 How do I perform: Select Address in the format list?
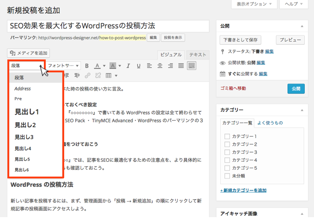point(36,89)
